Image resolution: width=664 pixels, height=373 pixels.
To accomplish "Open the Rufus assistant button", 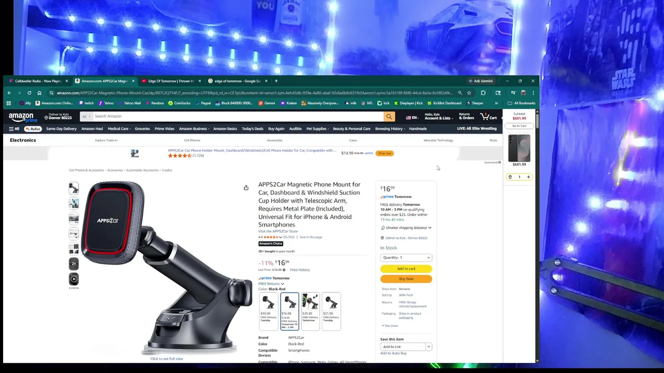I will (x=33, y=129).
